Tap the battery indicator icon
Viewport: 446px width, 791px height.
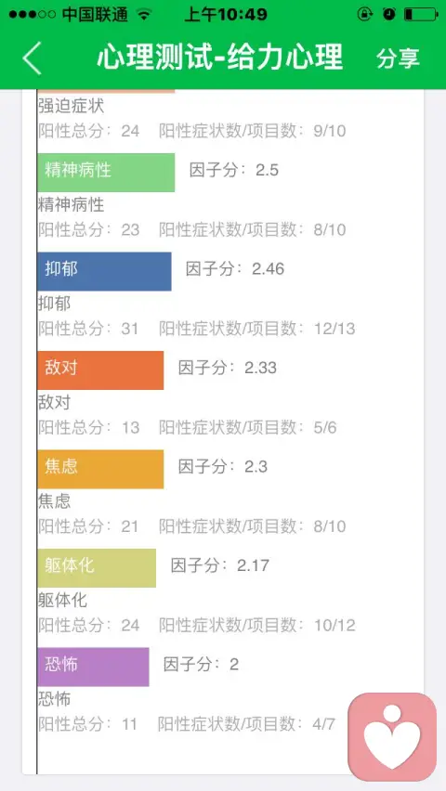[x=421, y=15]
